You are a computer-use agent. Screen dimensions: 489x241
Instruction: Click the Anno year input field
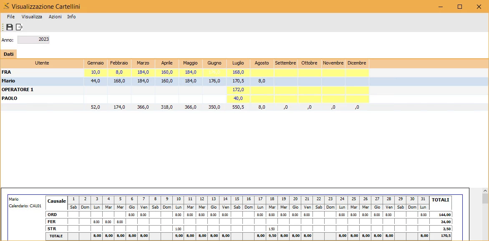[x=33, y=40]
